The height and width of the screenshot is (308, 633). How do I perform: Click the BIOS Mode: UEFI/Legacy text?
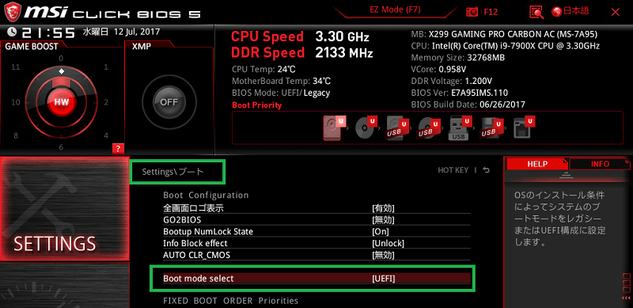tap(281, 93)
